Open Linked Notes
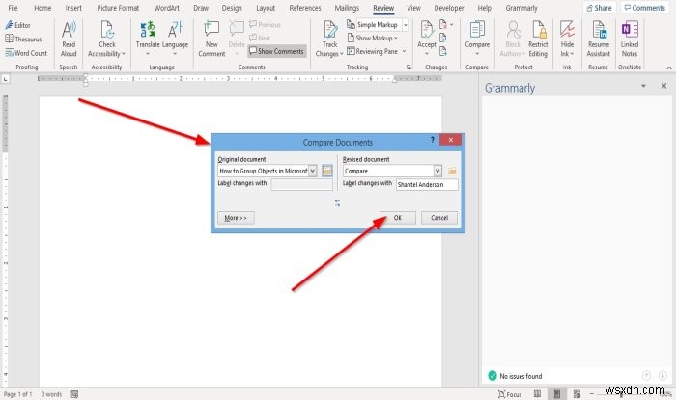This screenshot has height=400, width=676. [630, 40]
